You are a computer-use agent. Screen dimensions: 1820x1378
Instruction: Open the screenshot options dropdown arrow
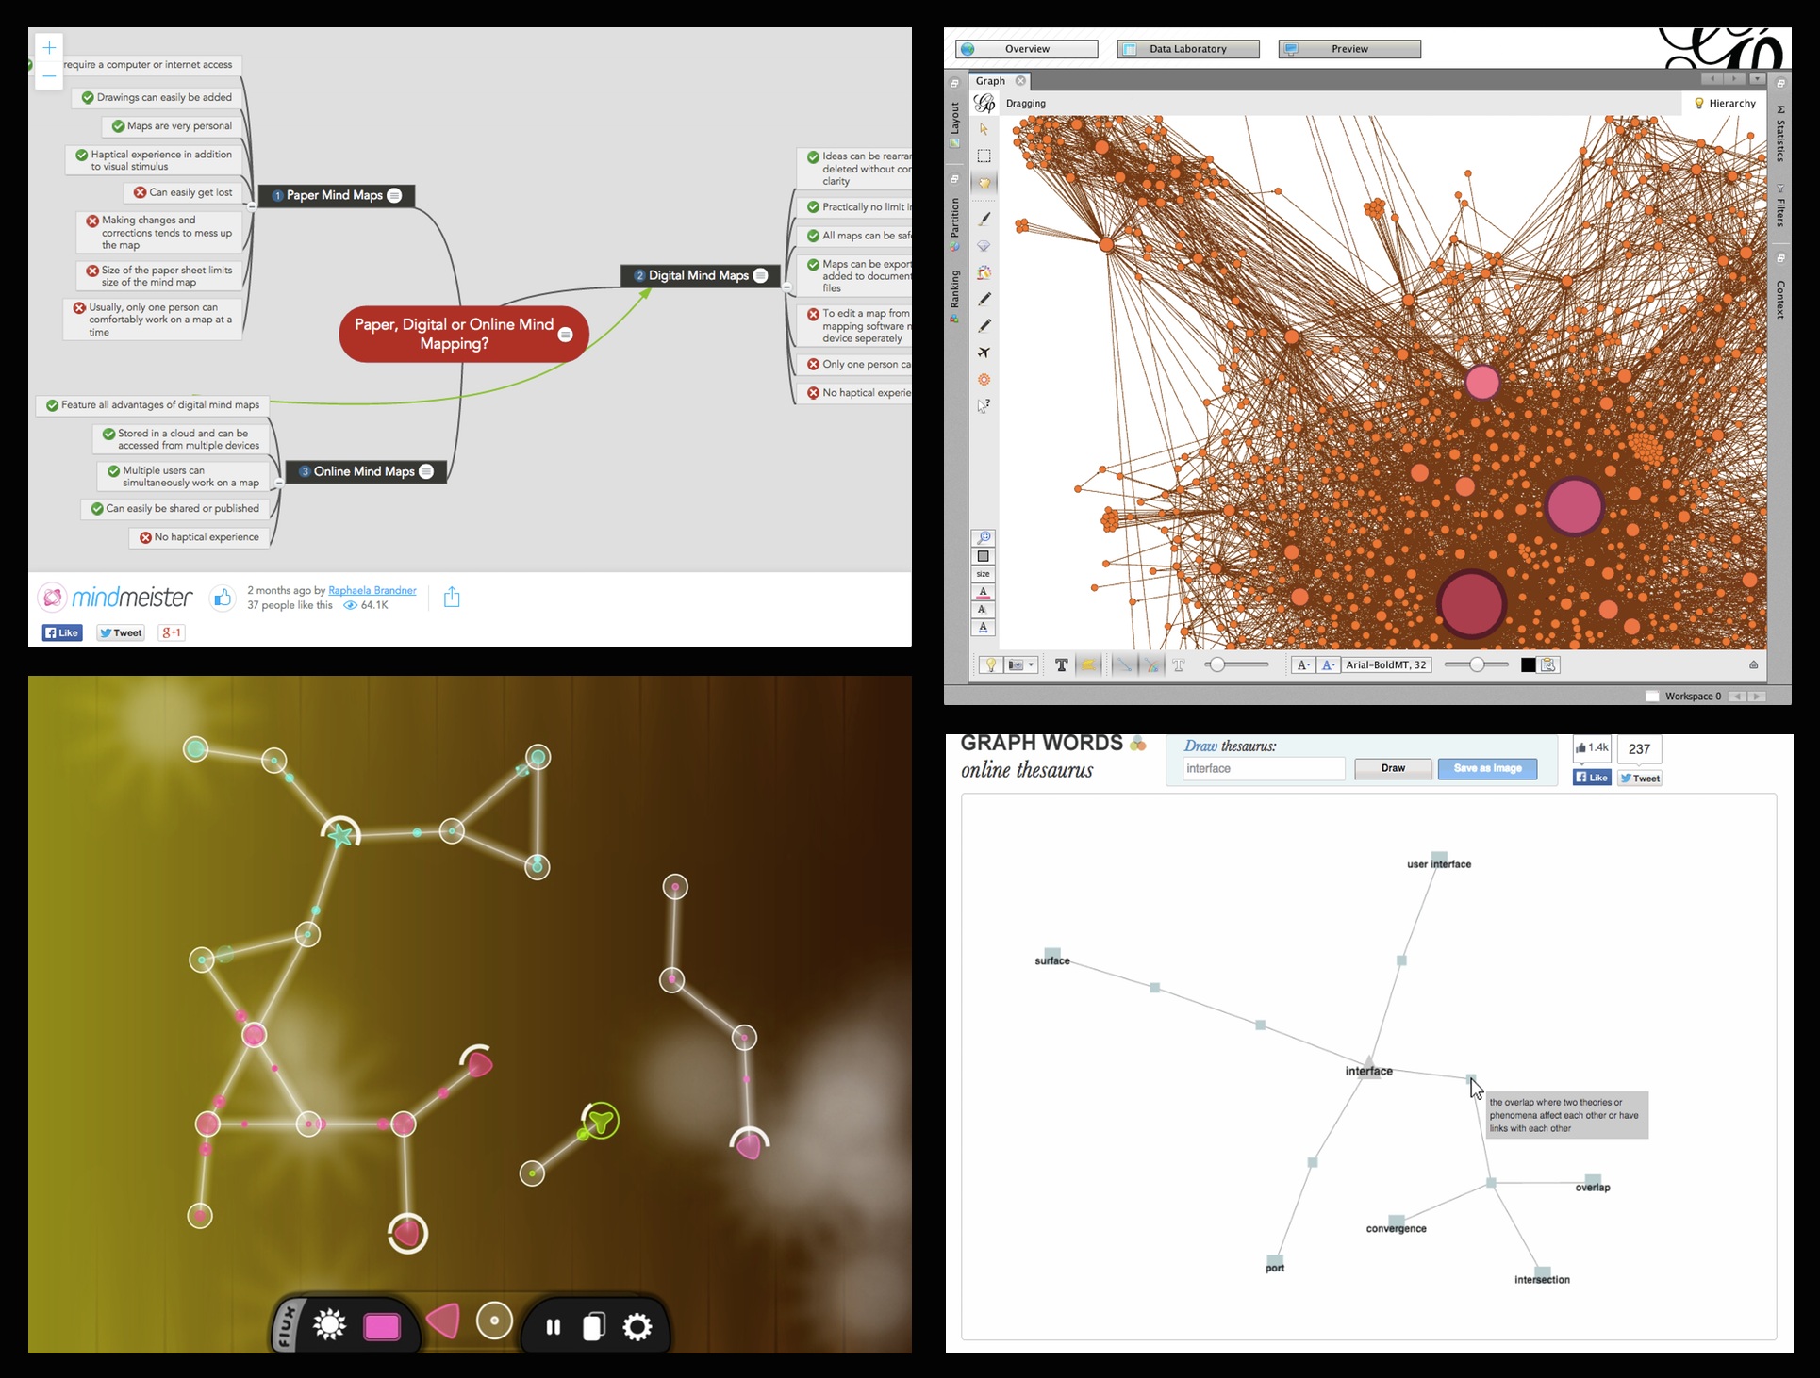click(x=1030, y=664)
